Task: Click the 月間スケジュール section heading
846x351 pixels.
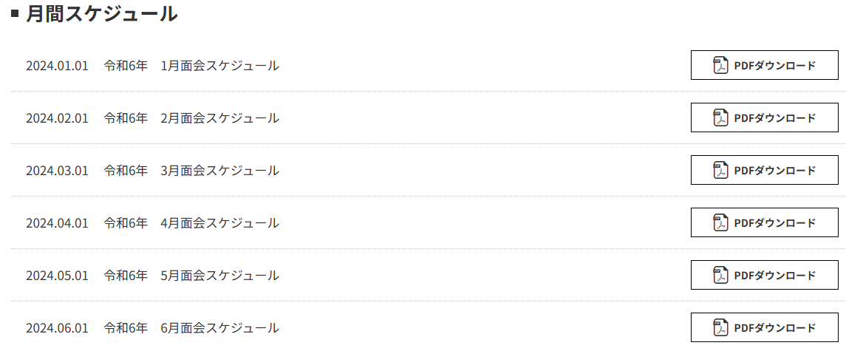Action: [101, 13]
